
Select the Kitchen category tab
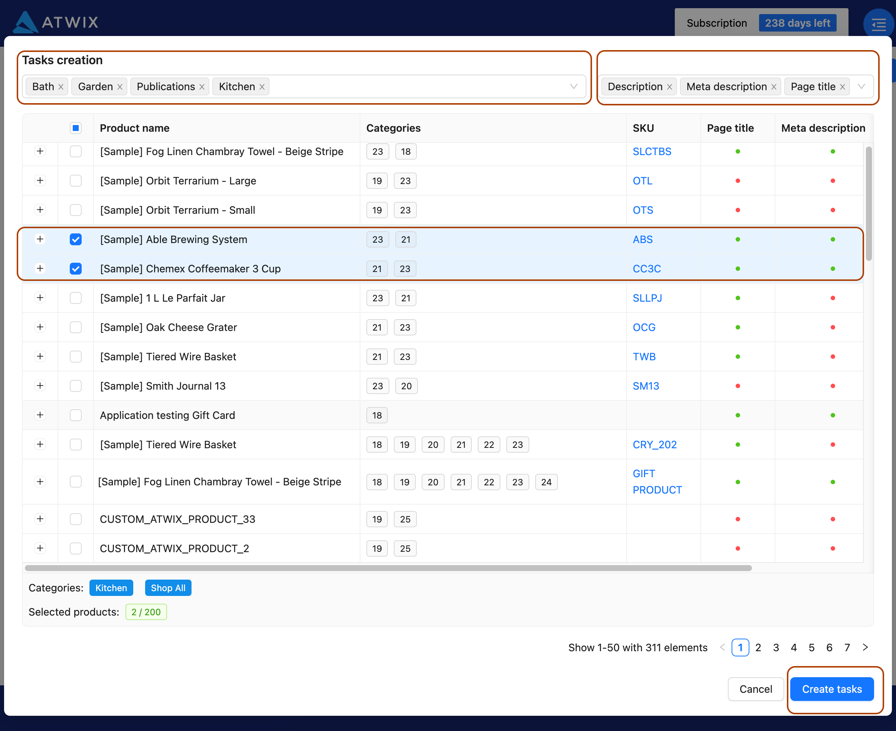[111, 588]
